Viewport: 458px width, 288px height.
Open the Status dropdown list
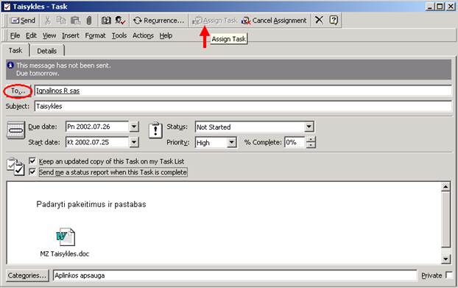tap(309, 127)
